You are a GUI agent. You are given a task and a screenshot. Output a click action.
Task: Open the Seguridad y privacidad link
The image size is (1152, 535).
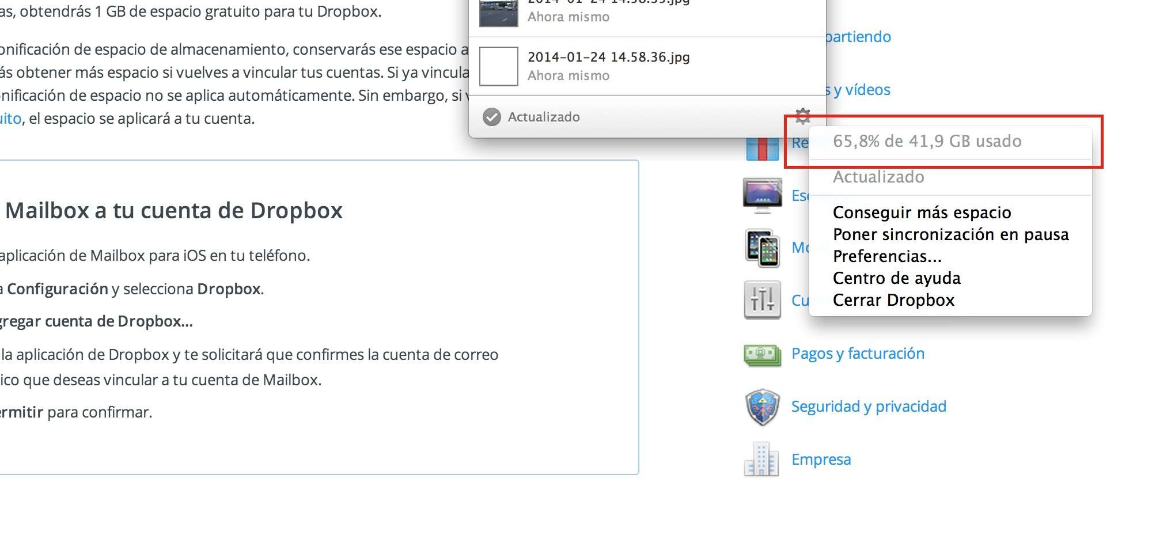(869, 407)
